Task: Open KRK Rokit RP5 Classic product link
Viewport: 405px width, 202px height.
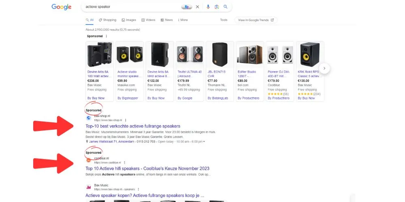Action: [x=309, y=74]
